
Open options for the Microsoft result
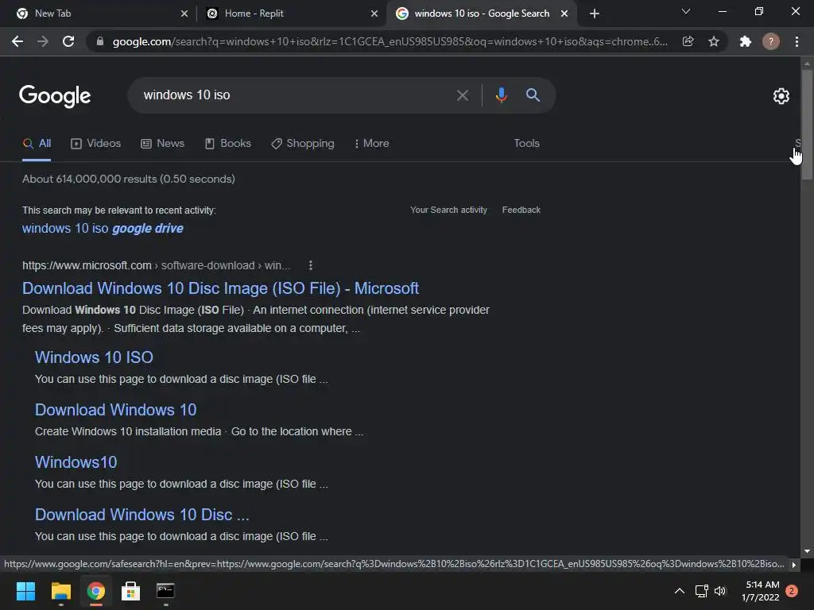pyautogui.click(x=311, y=265)
